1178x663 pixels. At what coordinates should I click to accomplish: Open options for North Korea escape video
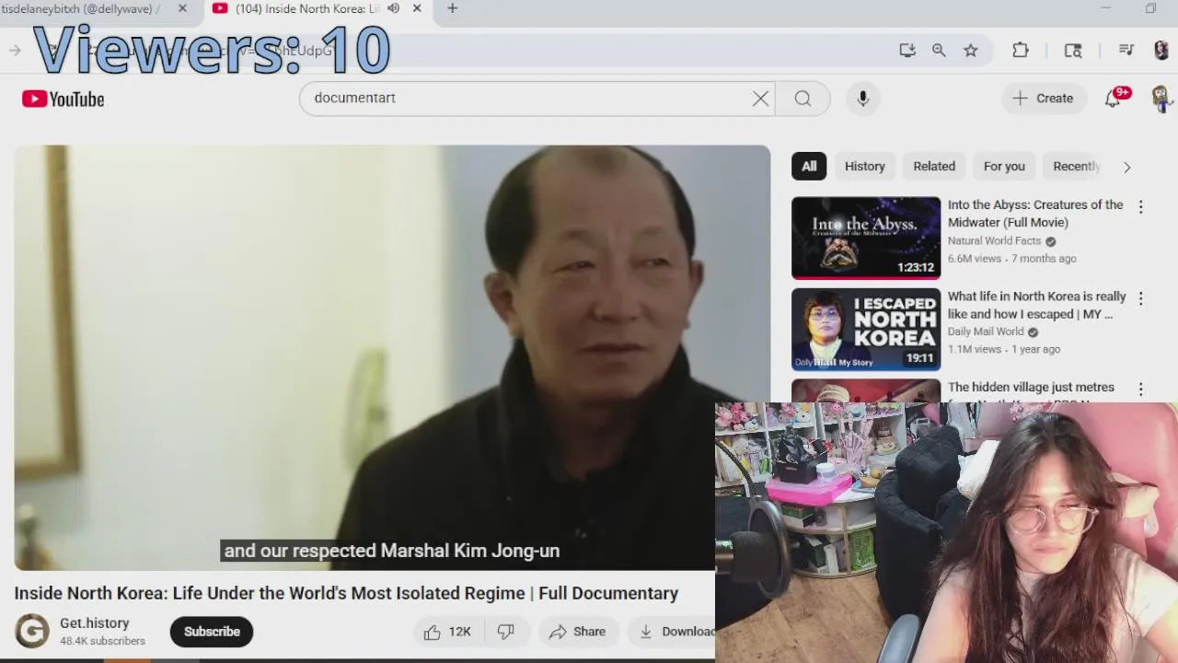point(1140,298)
